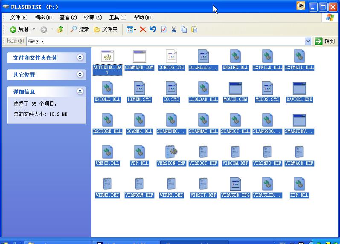Screen dimensions: 340x244
Task: Click the VIRSCT.DEF file name label
Action: pyautogui.click(x=203, y=195)
